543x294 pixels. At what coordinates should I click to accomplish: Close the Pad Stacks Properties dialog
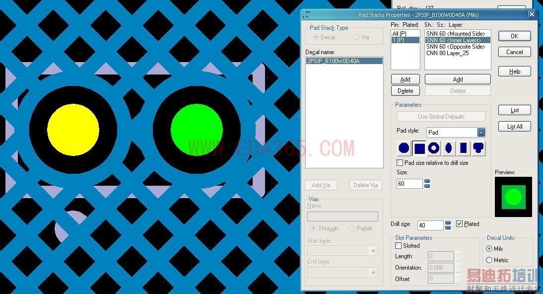click(x=532, y=14)
